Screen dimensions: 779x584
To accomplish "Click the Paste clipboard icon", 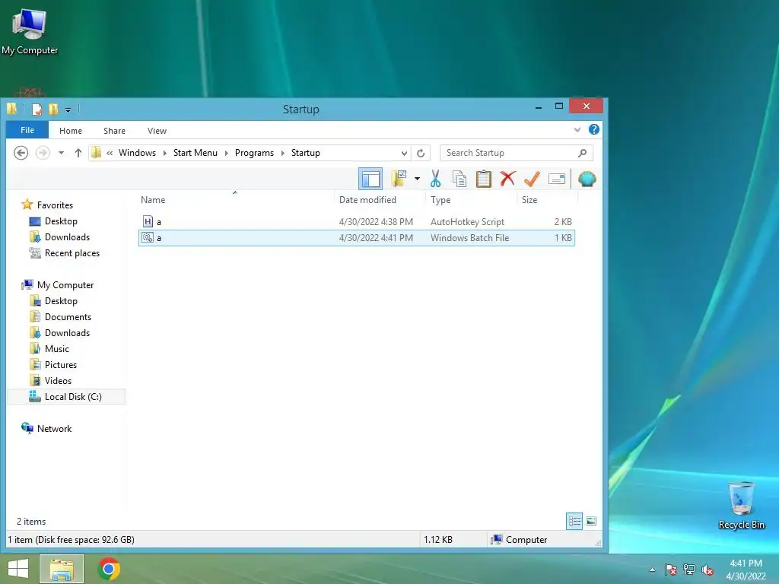I will click(483, 179).
